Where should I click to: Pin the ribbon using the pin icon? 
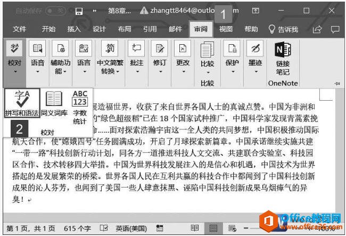coord(337,84)
